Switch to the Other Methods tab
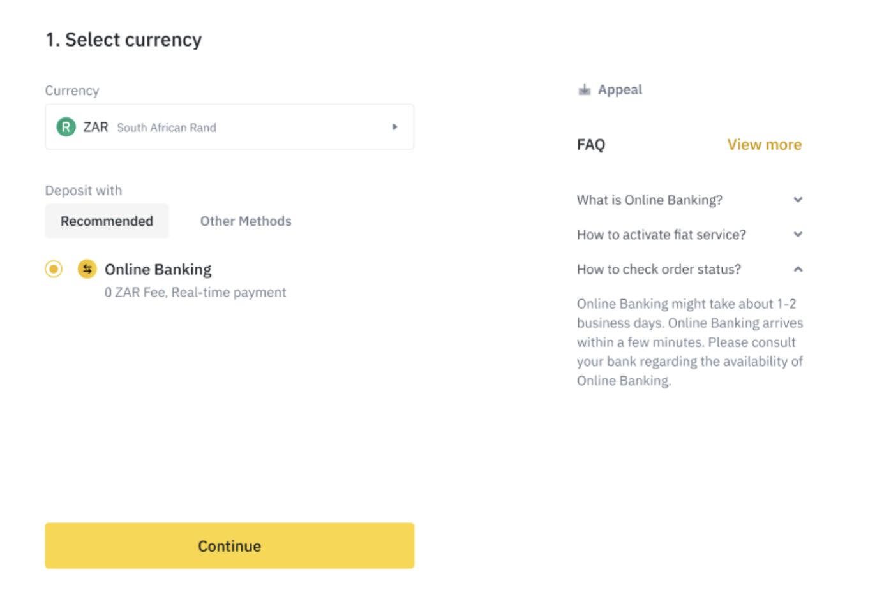The height and width of the screenshot is (602, 891). [246, 221]
